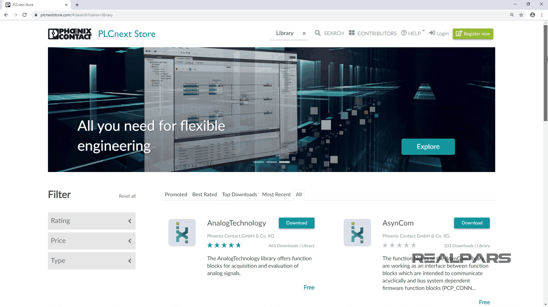Image resolution: width=548 pixels, height=307 pixels.
Task: Click the HELP question mark icon
Action: pyautogui.click(x=403, y=33)
